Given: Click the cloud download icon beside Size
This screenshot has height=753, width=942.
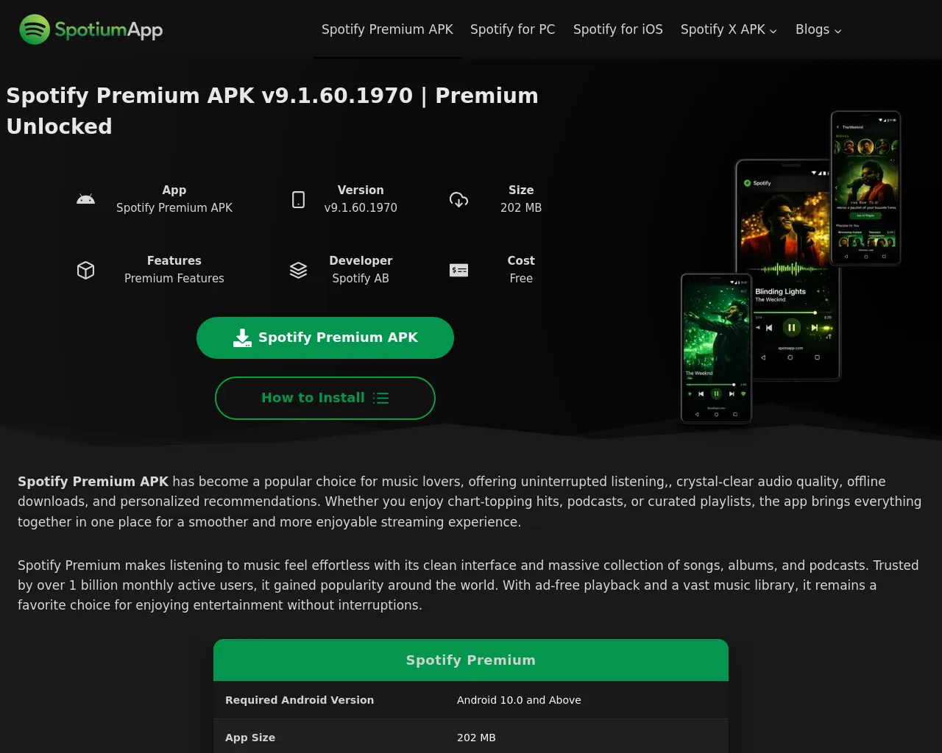Looking at the screenshot, I should pyautogui.click(x=458, y=199).
